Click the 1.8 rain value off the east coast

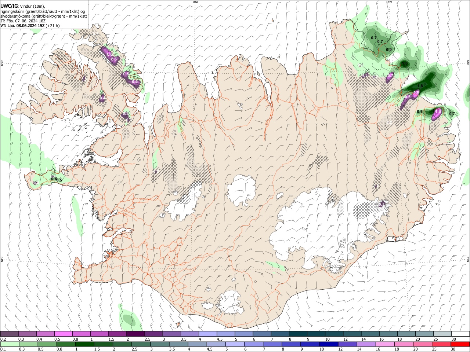(420, 86)
